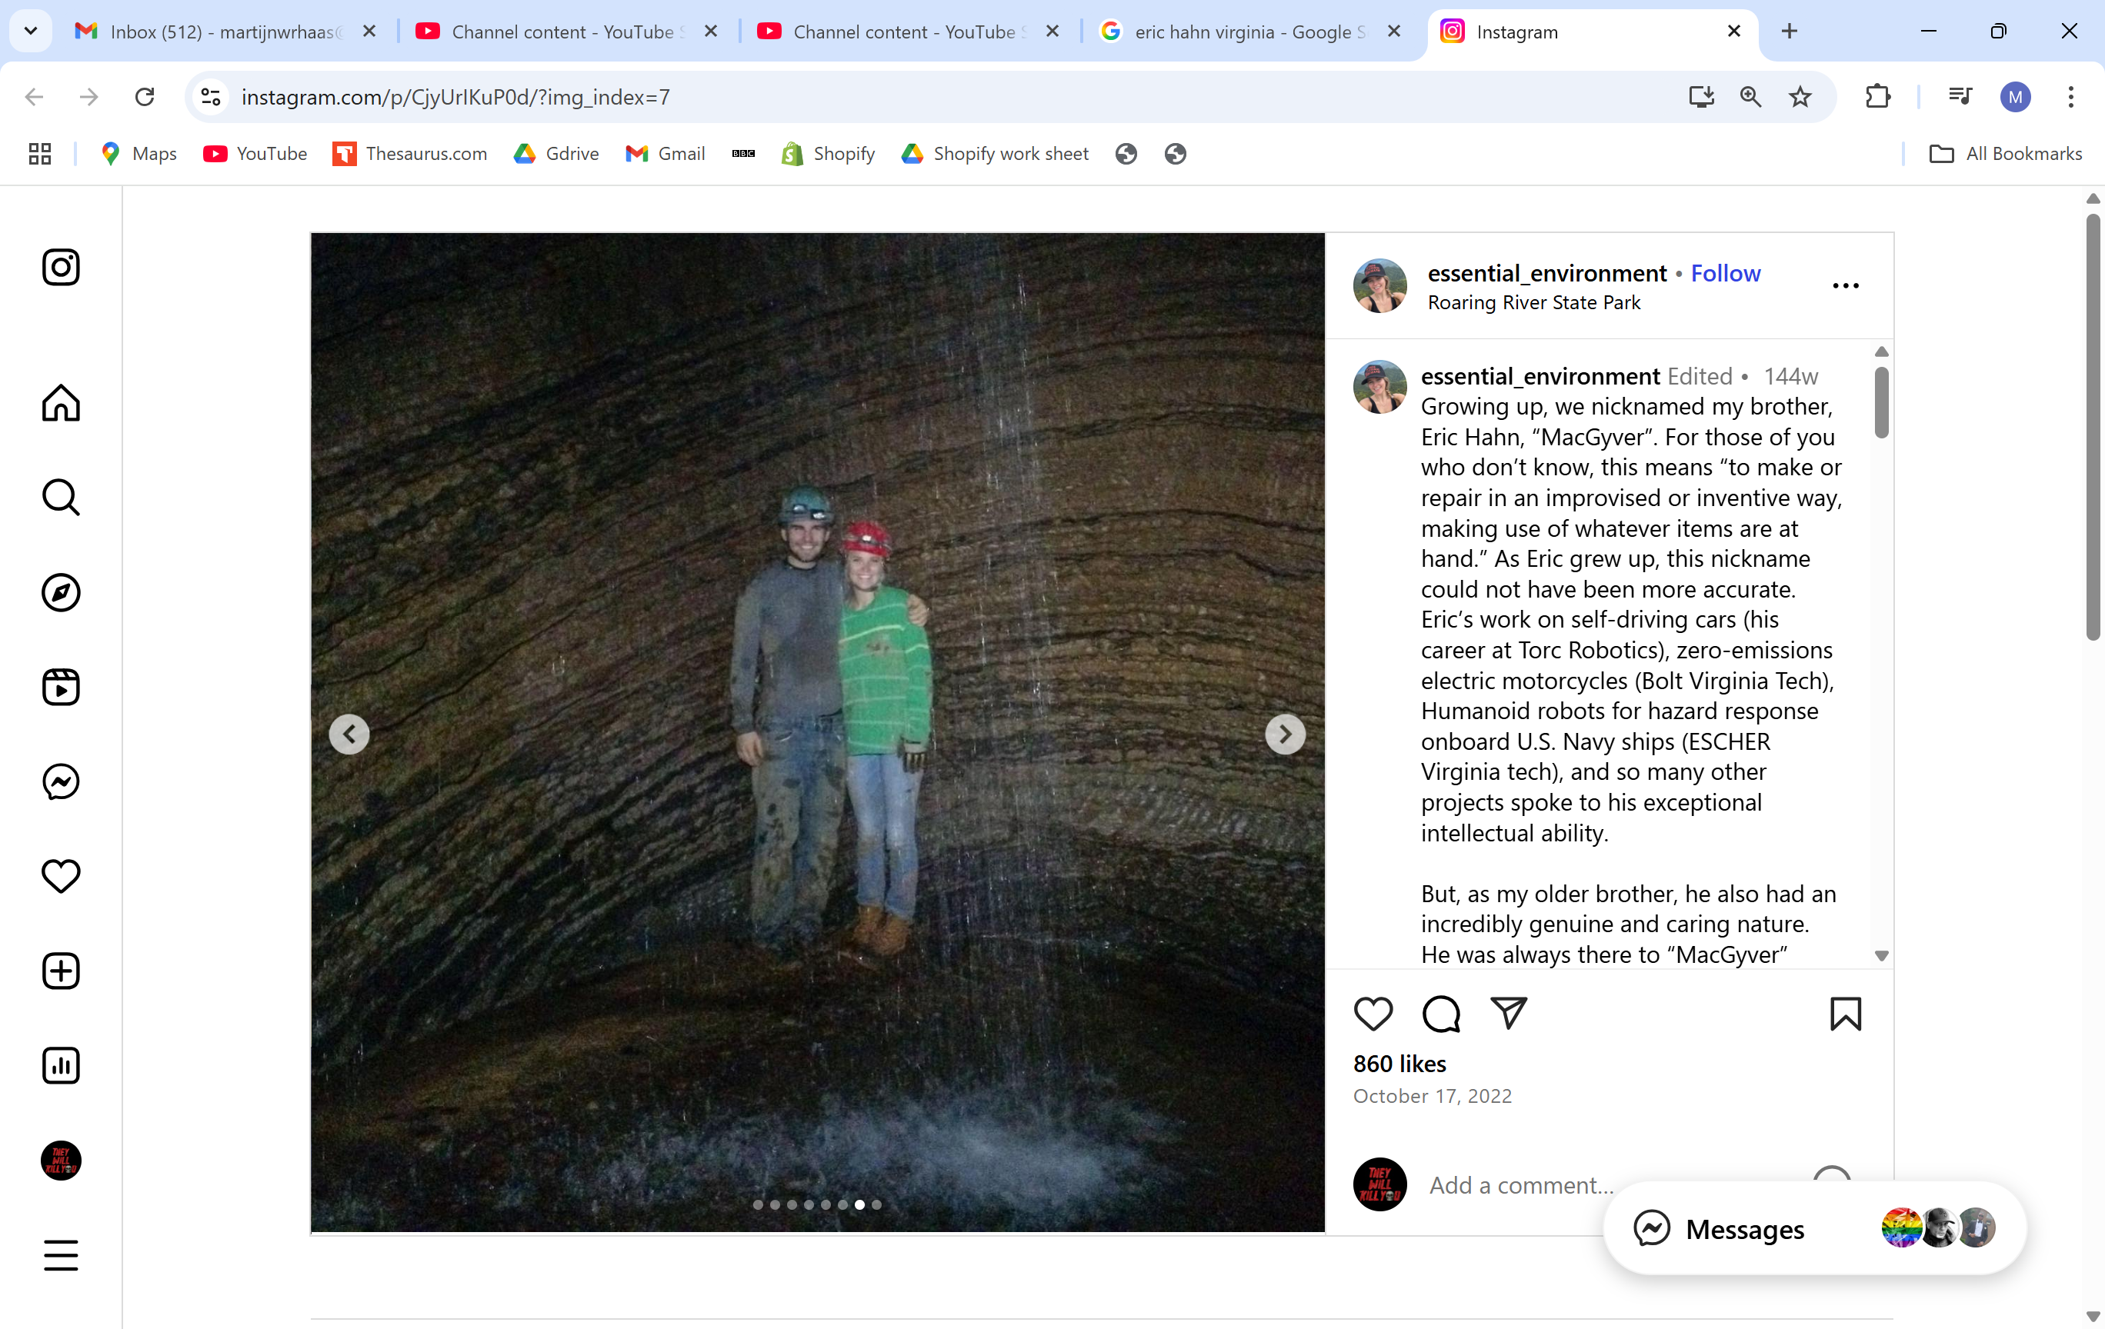Go to the next carousel photo
This screenshot has width=2105, height=1329.
pyautogui.click(x=1284, y=734)
